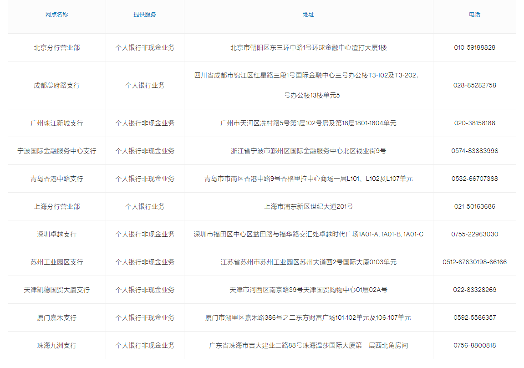Select 上海分行营业部 branch name
524x368 pixels.
(x=57, y=206)
